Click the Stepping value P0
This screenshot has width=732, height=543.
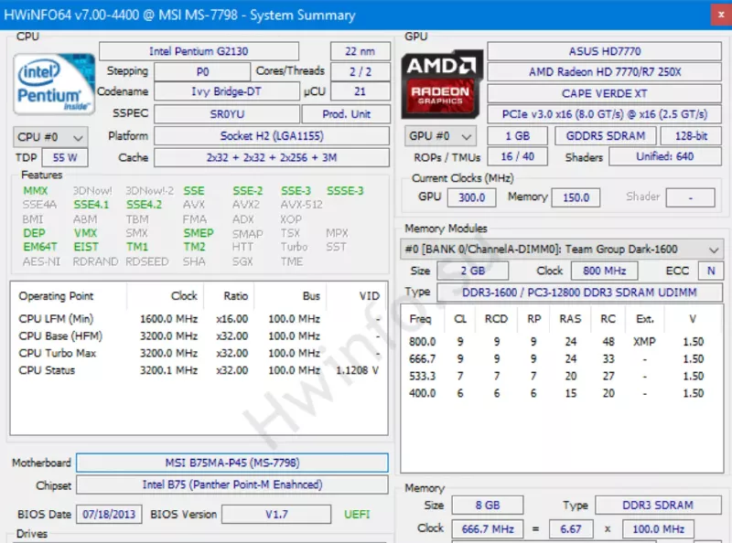202,72
